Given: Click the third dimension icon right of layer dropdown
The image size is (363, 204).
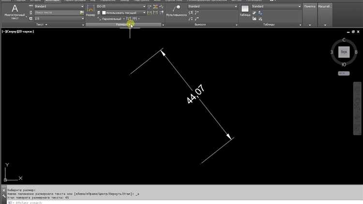Looking at the screenshot, I should [x=161, y=13].
